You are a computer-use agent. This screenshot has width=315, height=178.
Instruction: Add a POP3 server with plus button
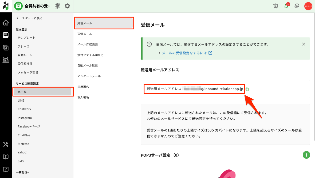tap(306, 155)
